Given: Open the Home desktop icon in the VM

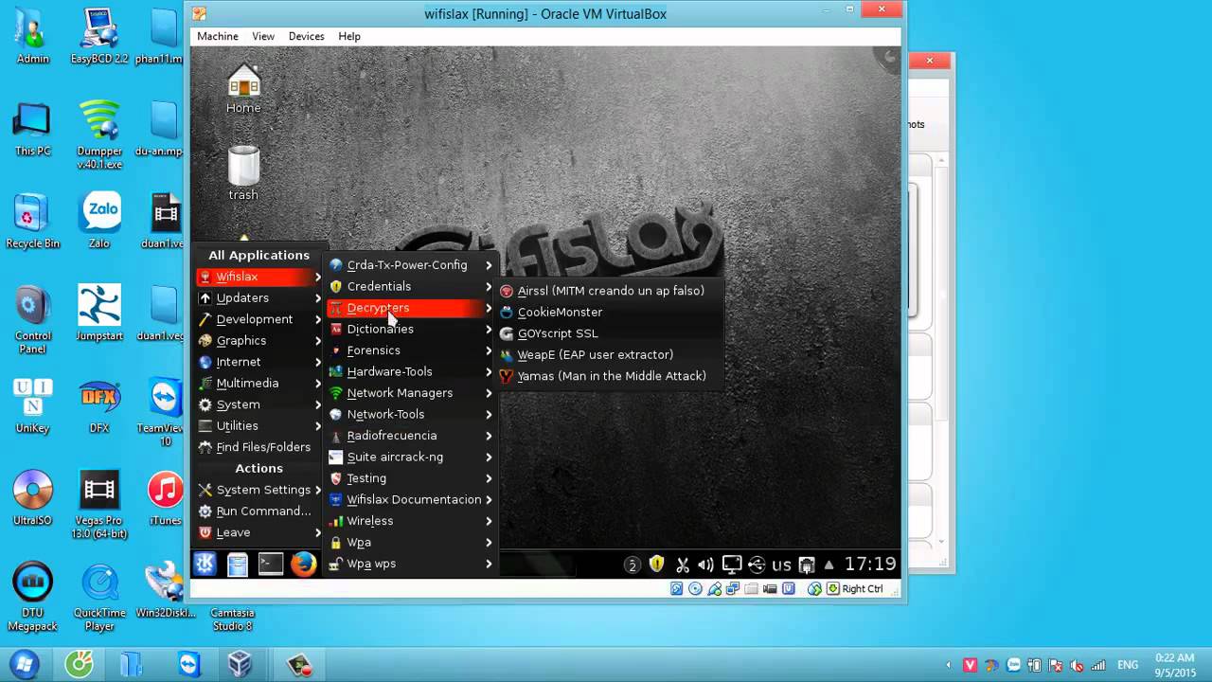Looking at the screenshot, I should [x=243, y=89].
